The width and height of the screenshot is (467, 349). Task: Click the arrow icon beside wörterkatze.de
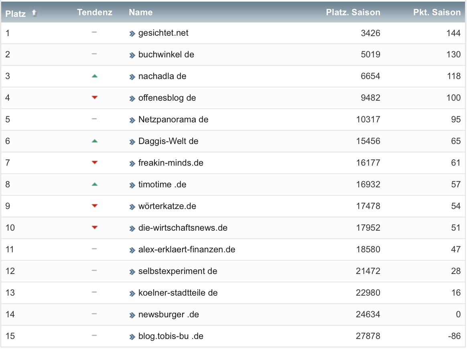click(132, 207)
